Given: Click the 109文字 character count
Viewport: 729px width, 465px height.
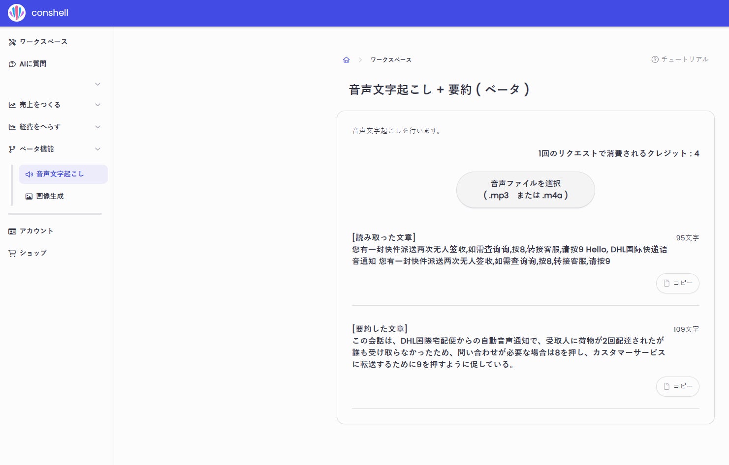Looking at the screenshot, I should point(686,329).
